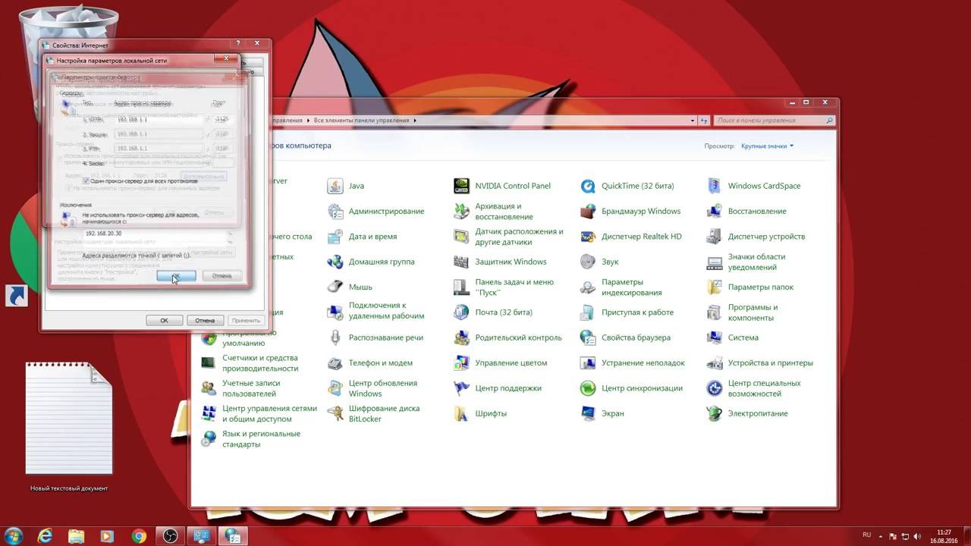Open the Мышь mouse settings item
Viewport: 971px width, 546px height.
click(x=350, y=287)
